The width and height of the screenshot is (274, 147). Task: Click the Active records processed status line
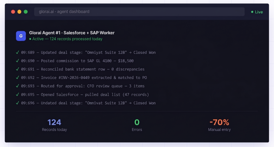tap(66, 39)
